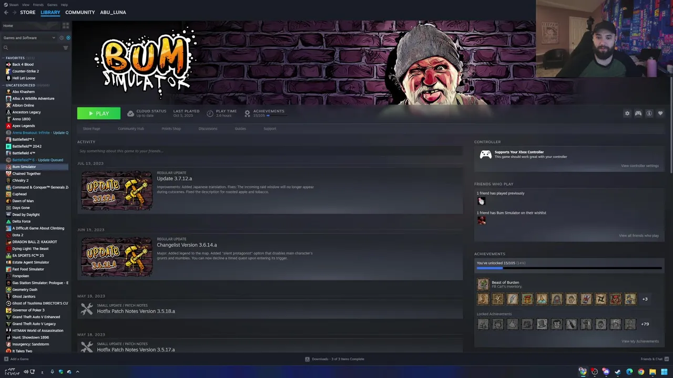Screen dimensions: 673x378
Task: Open Update 3.7.12.a thumbnail
Action: pos(117,191)
